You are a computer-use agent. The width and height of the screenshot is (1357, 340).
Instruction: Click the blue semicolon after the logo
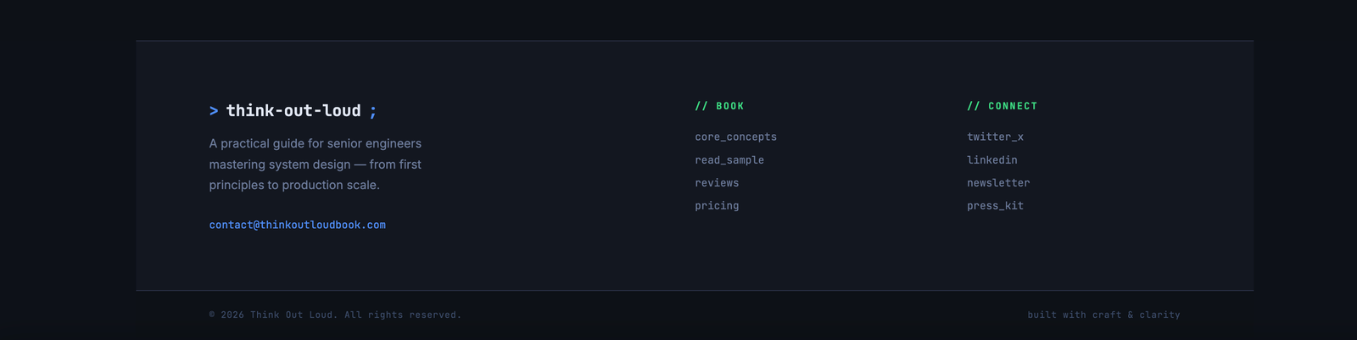(x=373, y=112)
